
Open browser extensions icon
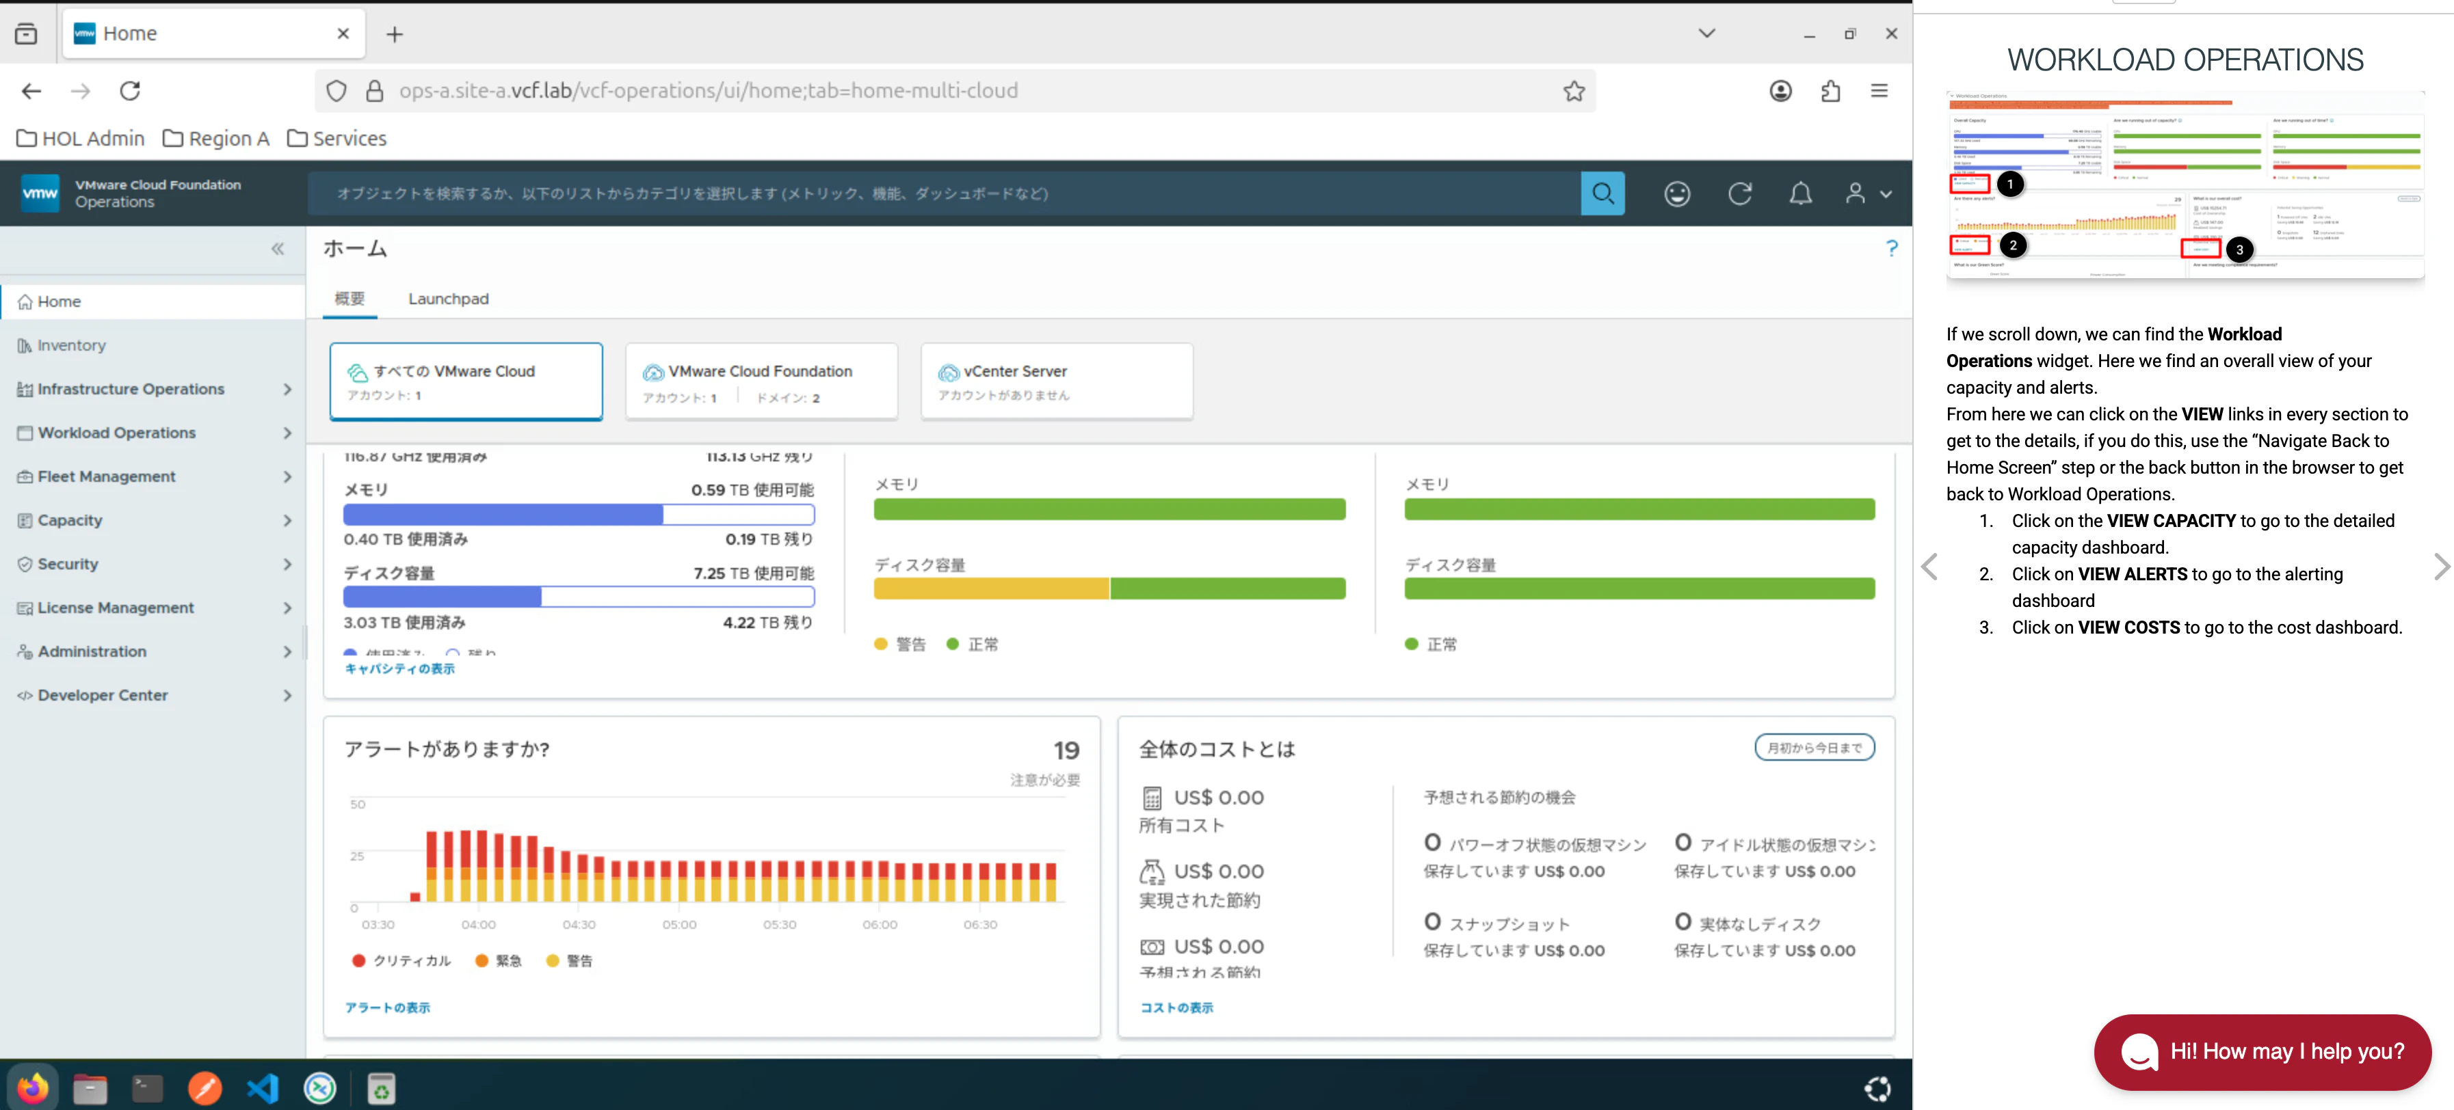click(x=1830, y=90)
